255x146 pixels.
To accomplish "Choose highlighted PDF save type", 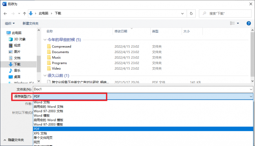I will (143, 129).
